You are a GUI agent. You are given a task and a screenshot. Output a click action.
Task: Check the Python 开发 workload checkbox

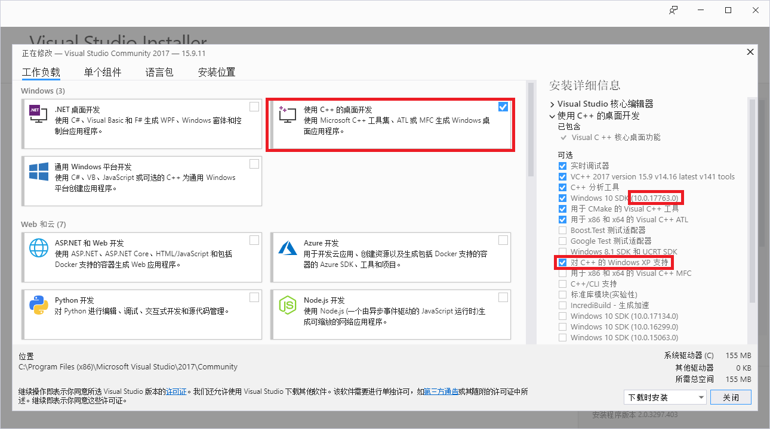coord(254,297)
